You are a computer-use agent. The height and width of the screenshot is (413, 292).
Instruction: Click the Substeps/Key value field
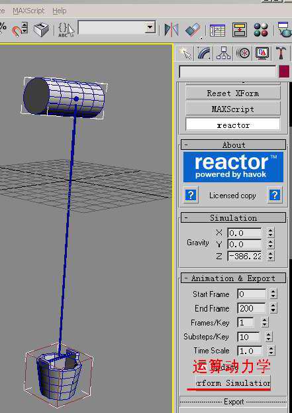pyautogui.click(x=248, y=337)
